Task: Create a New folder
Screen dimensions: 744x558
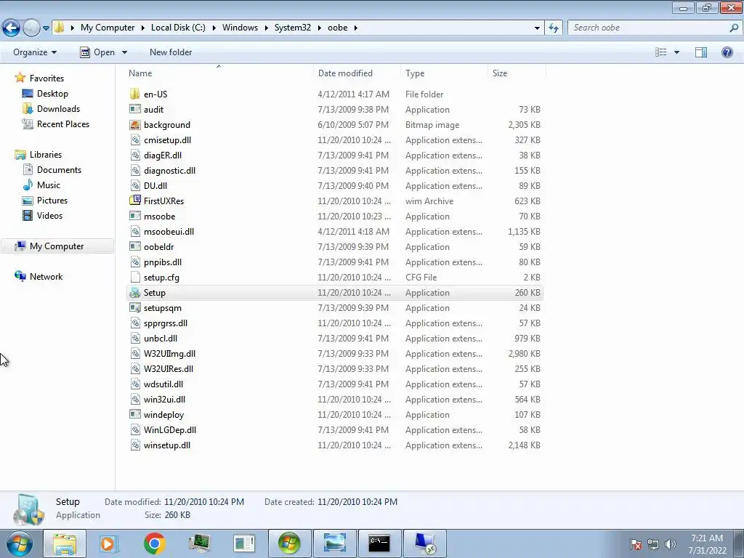Action: [170, 52]
